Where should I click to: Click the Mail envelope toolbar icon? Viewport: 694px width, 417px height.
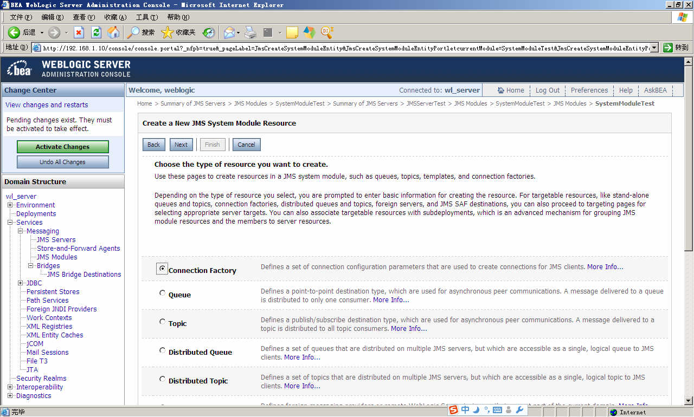click(229, 32)
